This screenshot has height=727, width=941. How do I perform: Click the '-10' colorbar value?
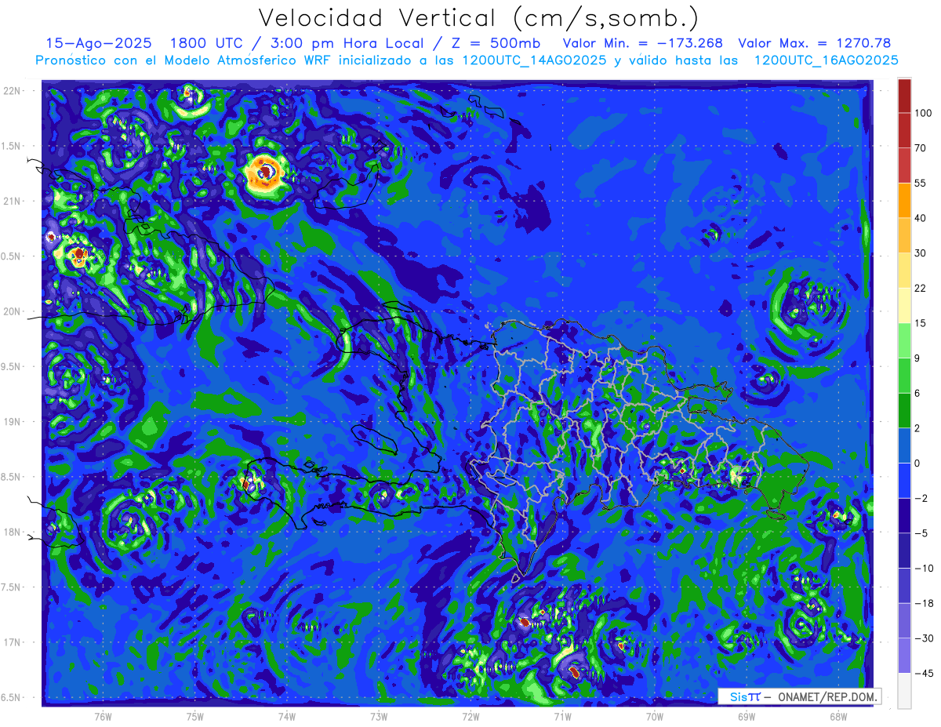pos(924,568)
